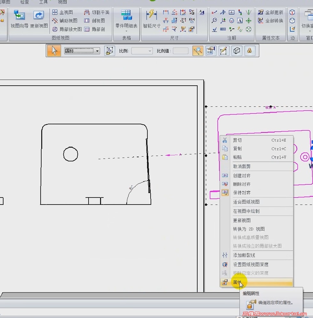Select the Cutting Plane (切割平面) tool
This screenshot has height=318, width=313.
coord(97,12)
